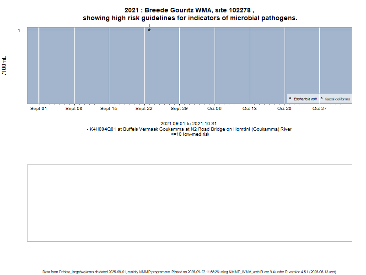Select the Escherichia coli legend label

tap(305, 99)
